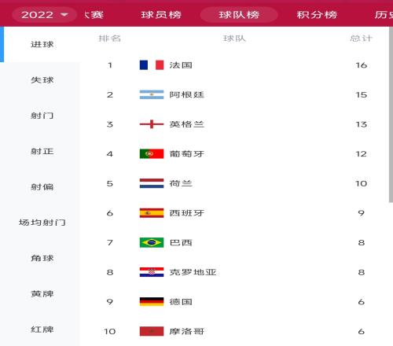The height and width of the screenshot is (346, 393).
Task: Click the France flag icon
Action: (x=152, y=65)
